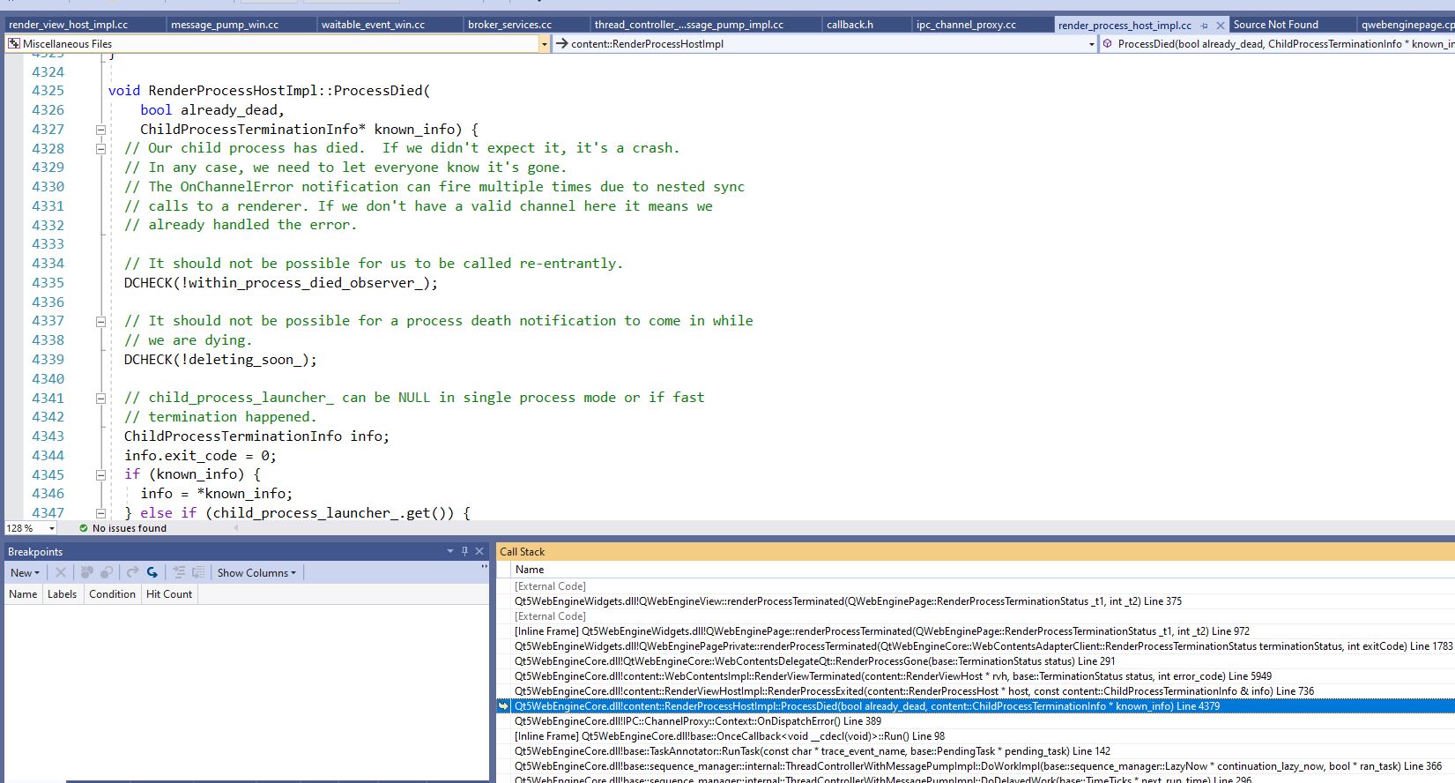Open the Show Columns dropdown
This screenshot has width=1455, height=783.
point(256,572)
